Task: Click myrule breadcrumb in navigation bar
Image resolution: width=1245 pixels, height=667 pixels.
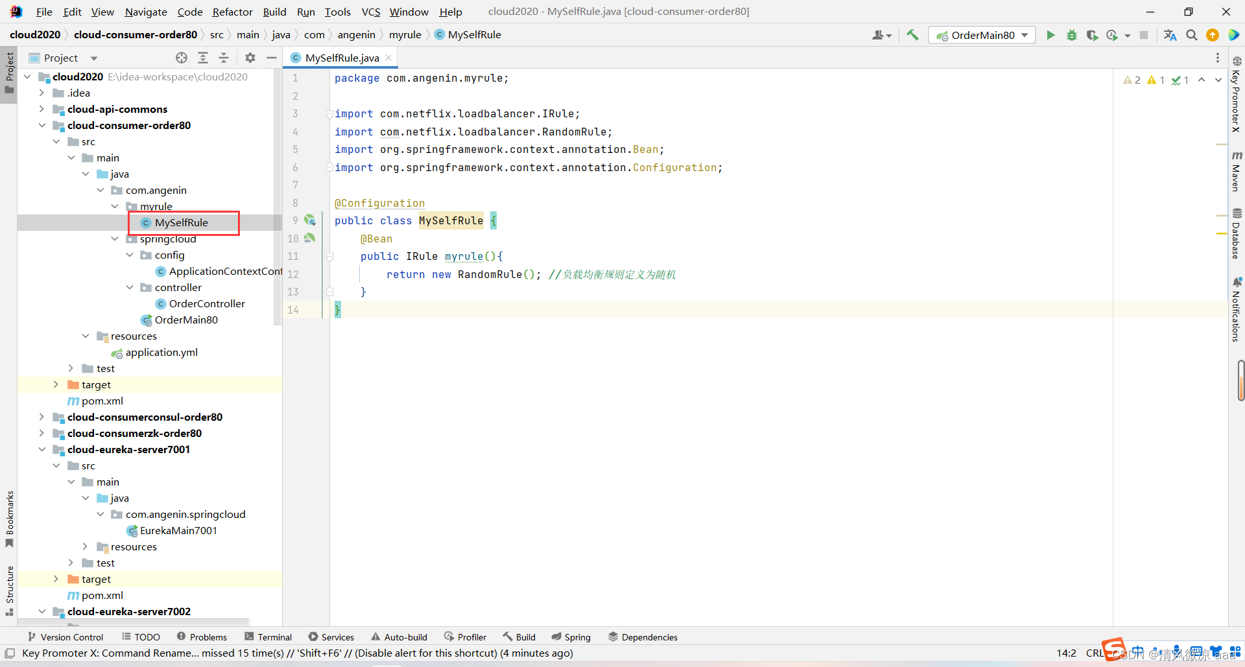Action: point(405,35)
